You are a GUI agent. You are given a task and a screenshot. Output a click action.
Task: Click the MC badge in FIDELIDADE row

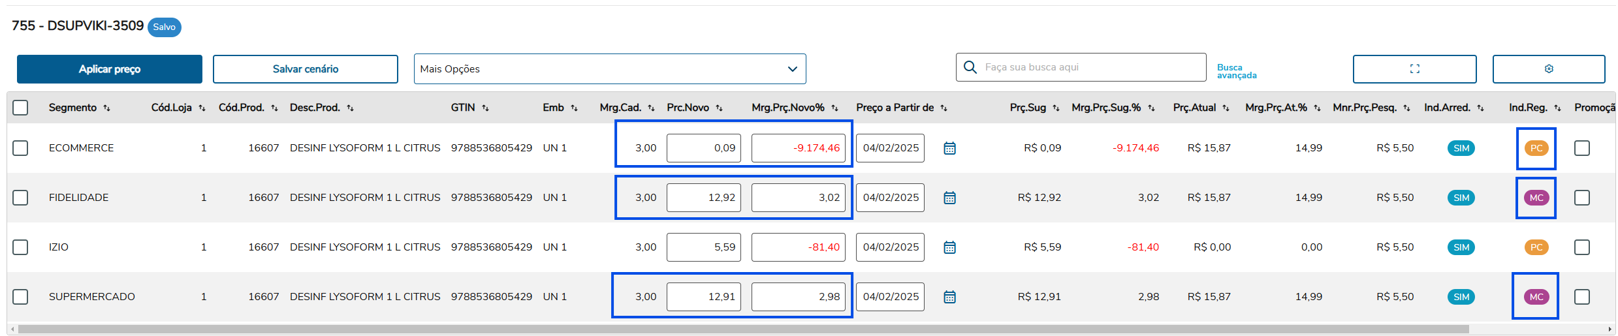(1536, 198)
